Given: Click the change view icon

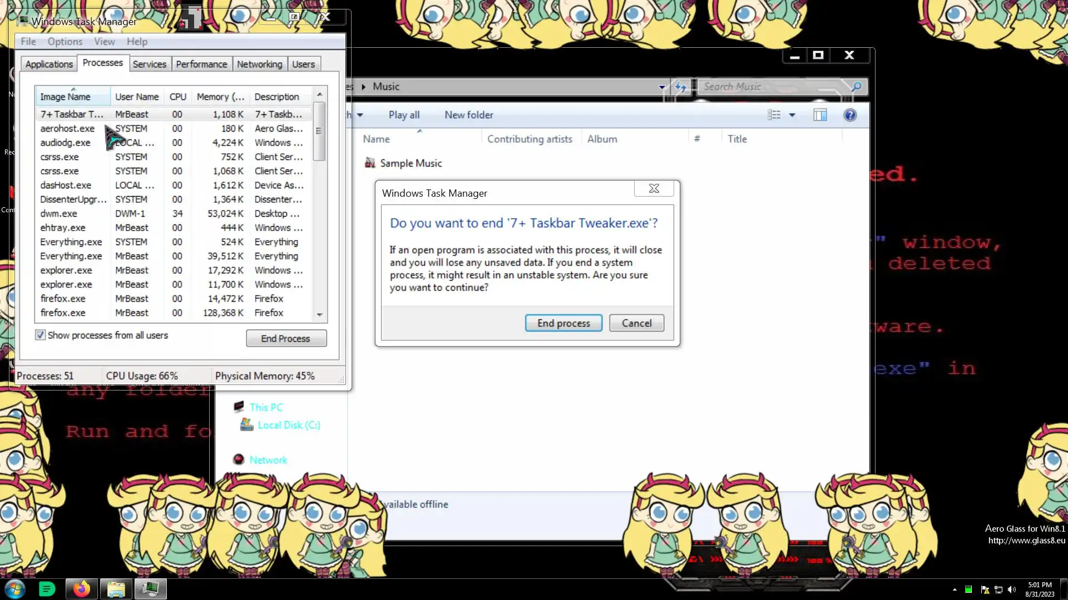Looking at the screenshot, I should click(x=774, y=115).
